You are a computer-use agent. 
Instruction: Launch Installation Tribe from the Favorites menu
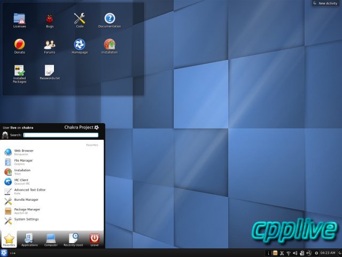52,172
